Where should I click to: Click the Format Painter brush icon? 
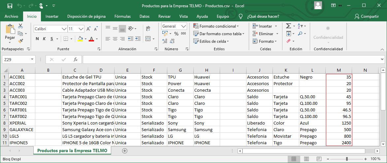(20, 41)
